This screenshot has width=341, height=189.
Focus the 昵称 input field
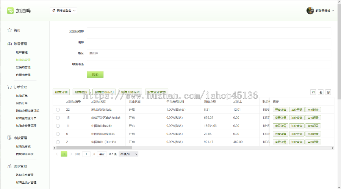tap(209, 42)
